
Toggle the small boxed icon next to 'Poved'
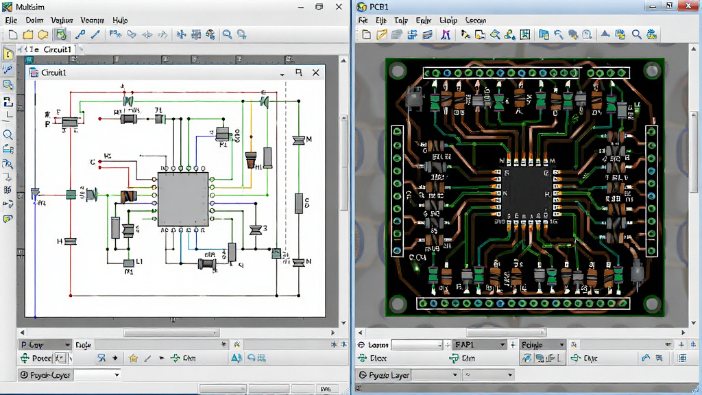(59, 358)
